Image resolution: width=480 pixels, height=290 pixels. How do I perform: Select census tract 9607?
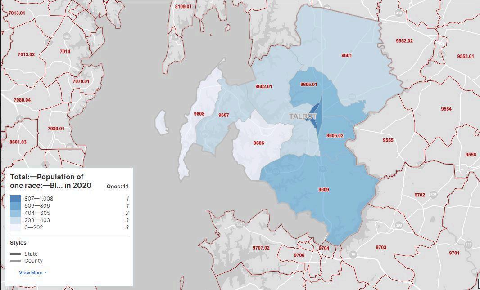click(223, 115)
